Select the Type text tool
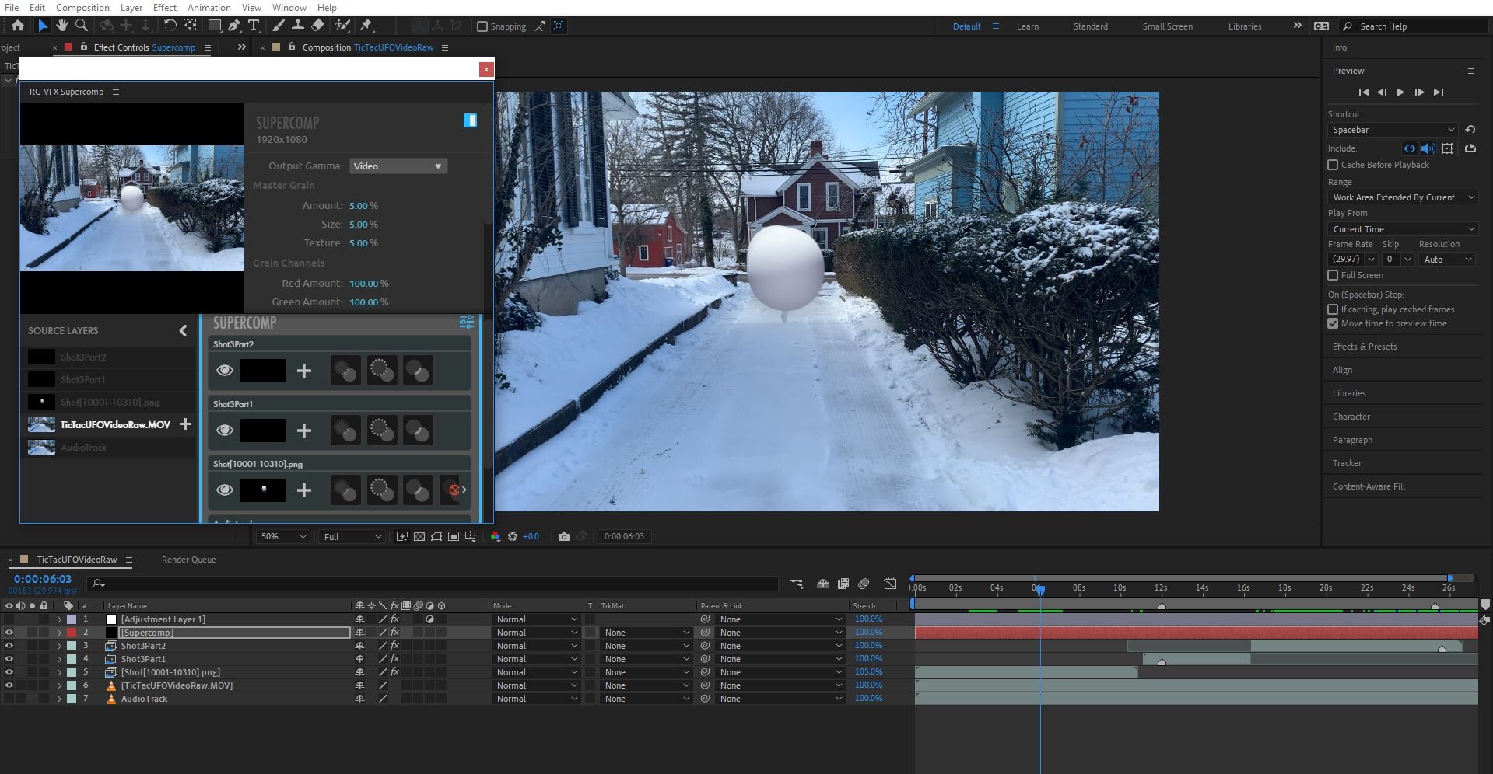Image resolution: width=1493 pixels, height=774 pixels. [x=254, y=26]
